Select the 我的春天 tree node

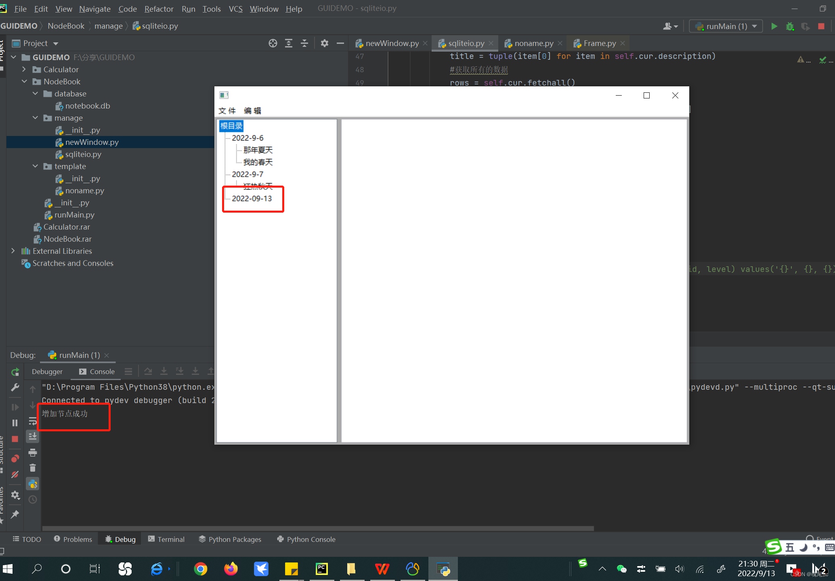[x=258, y=162]
